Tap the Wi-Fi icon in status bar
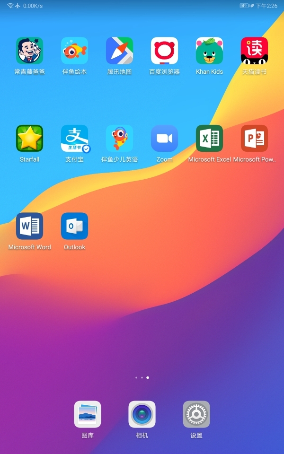This screenshot has width=284, height=454. click(10, 6)
